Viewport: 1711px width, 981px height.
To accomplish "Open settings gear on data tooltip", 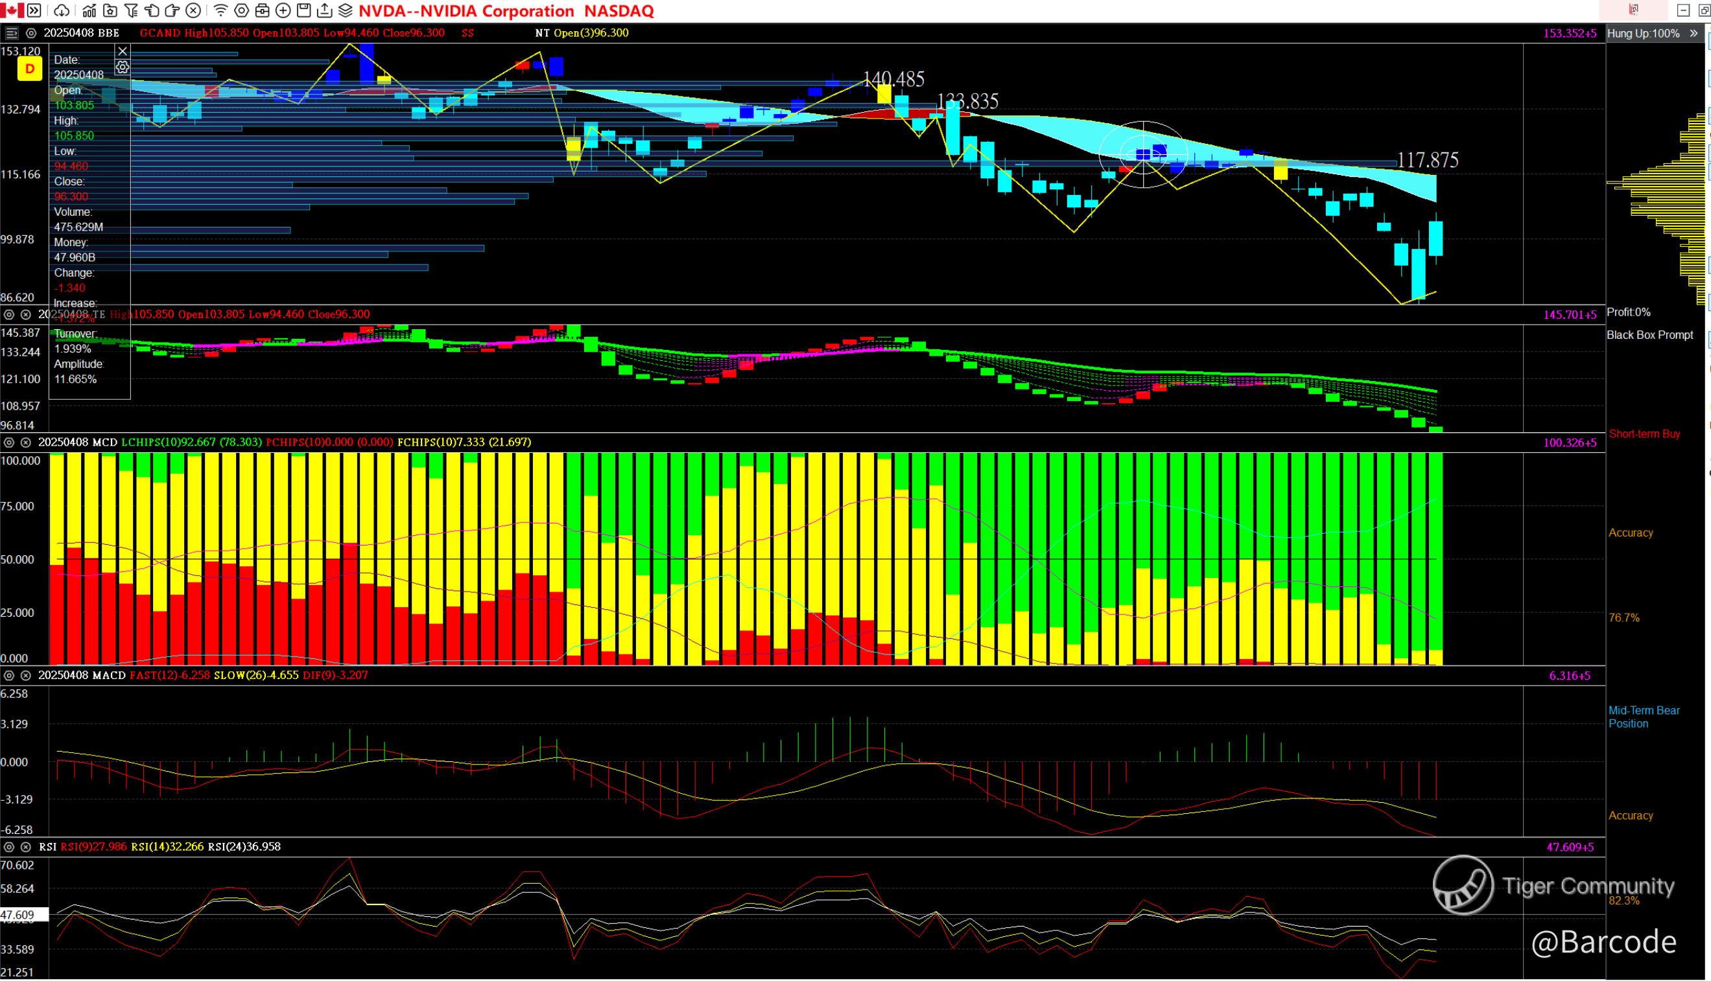I will (122, 67).
